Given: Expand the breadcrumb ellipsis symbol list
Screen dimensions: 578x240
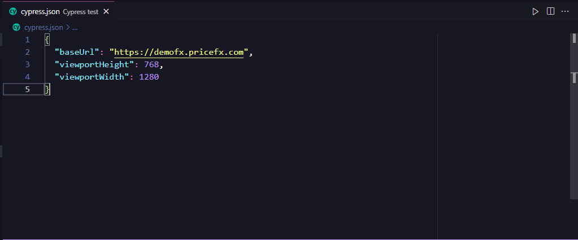Looking at the screenshot, I should (75, 27).
